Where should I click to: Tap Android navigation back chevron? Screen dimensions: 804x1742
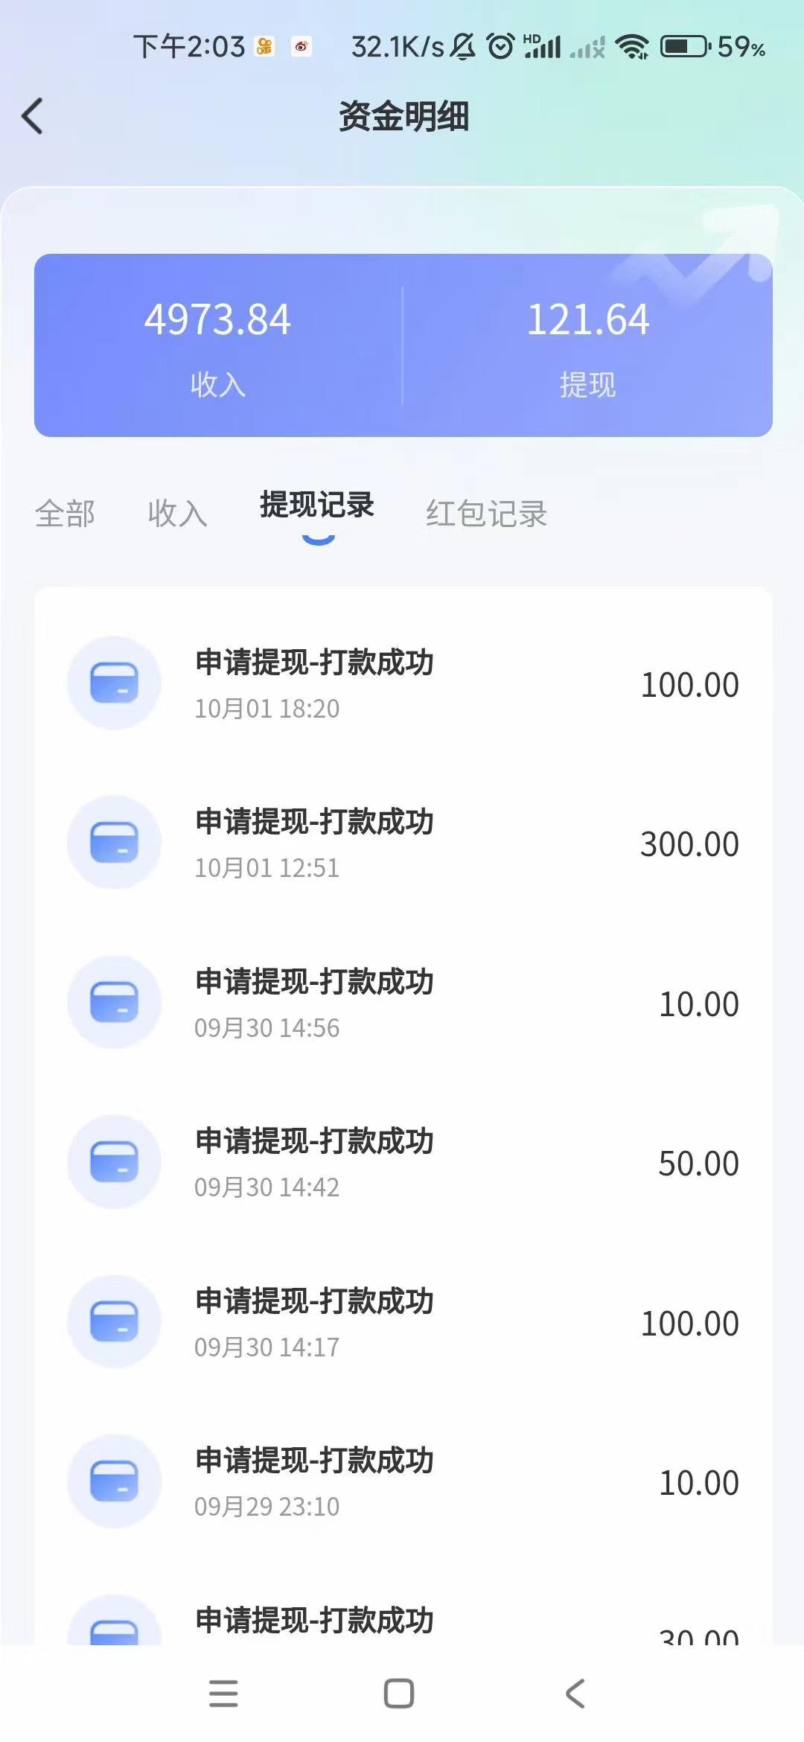click(575, 1694)
